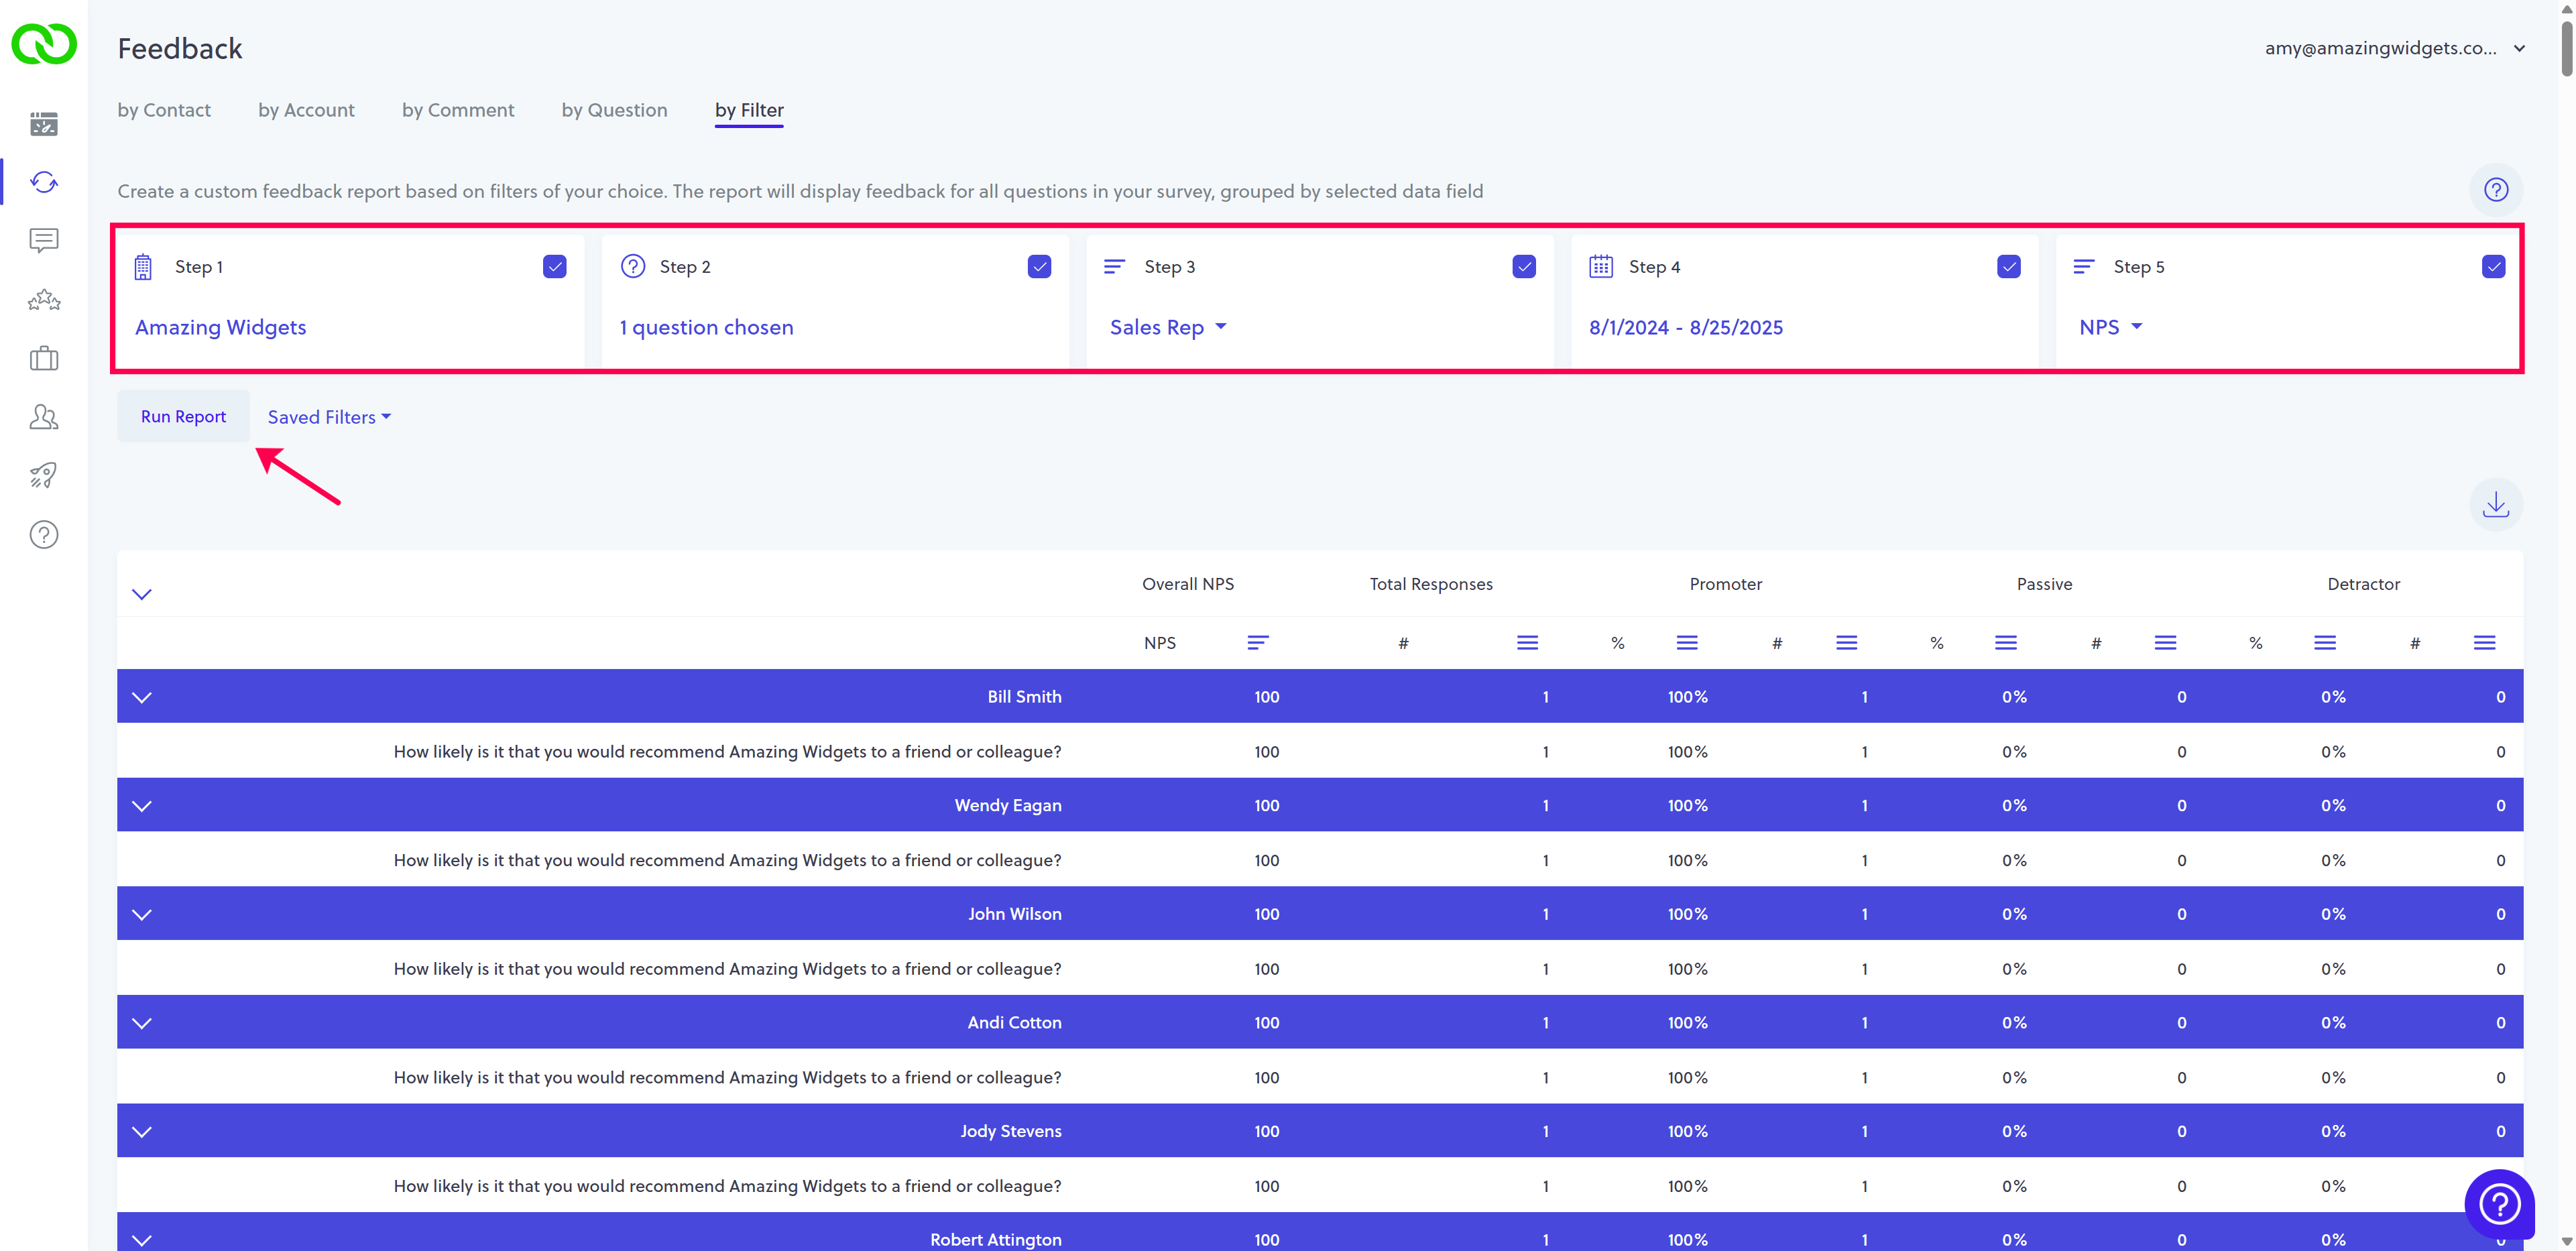This screenshot has height=1251, width=2576.
Task: Collapse all rows with header chevron
Action: [x=142, y=594]
